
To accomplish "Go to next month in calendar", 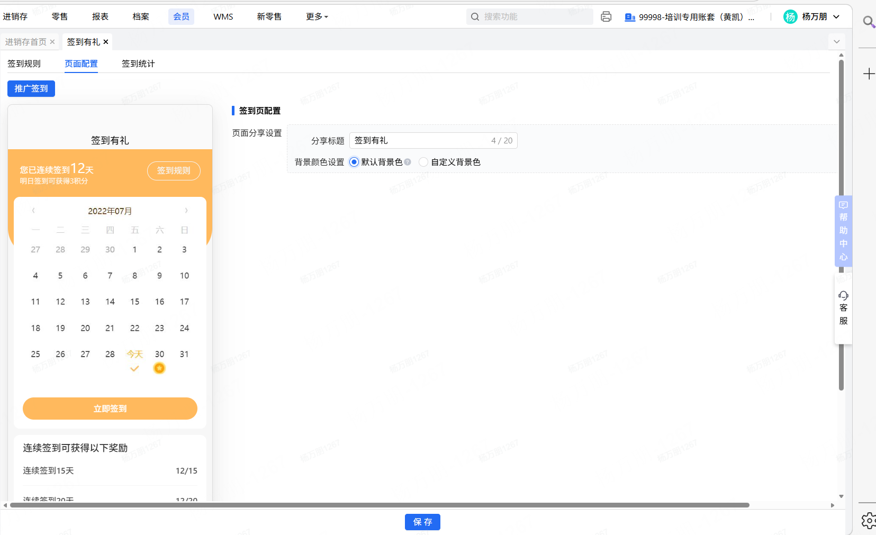I will 186,211.
